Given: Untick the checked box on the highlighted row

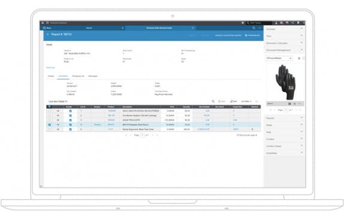Looking at the screenshot, I should [50, 125].
